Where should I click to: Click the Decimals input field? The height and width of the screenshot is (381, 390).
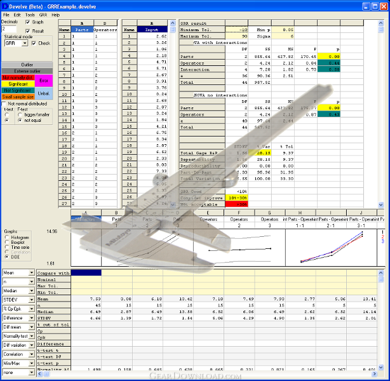9,29
